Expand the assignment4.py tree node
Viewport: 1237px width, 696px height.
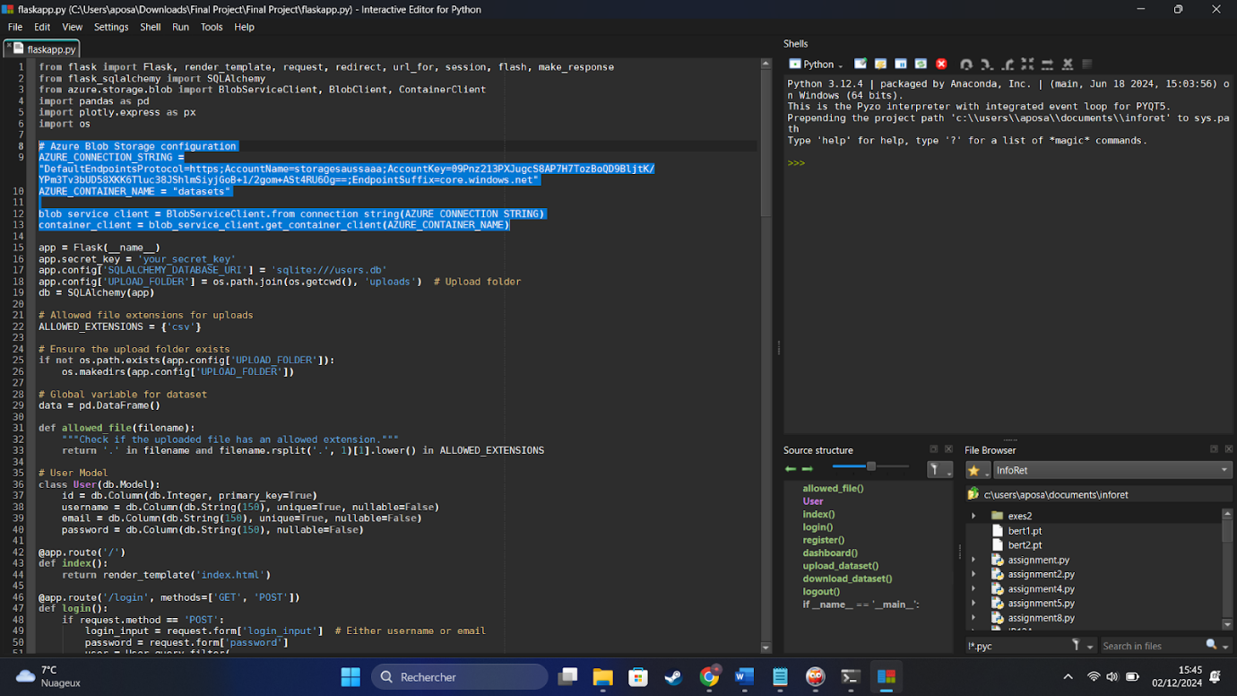[973, 589]
